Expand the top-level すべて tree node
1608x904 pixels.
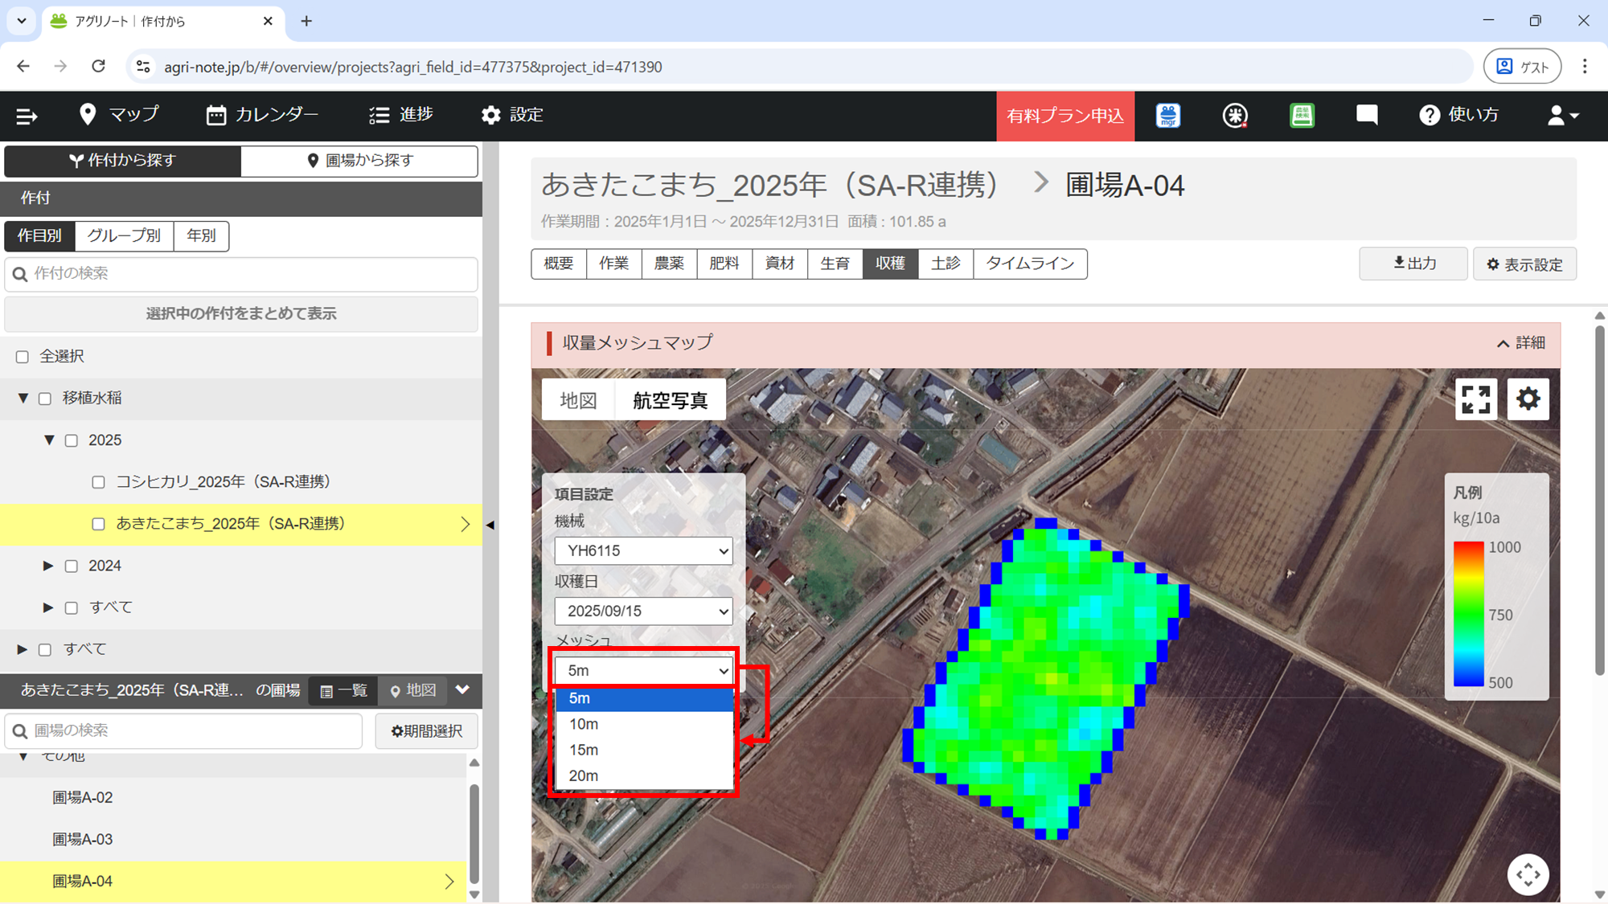23,649
